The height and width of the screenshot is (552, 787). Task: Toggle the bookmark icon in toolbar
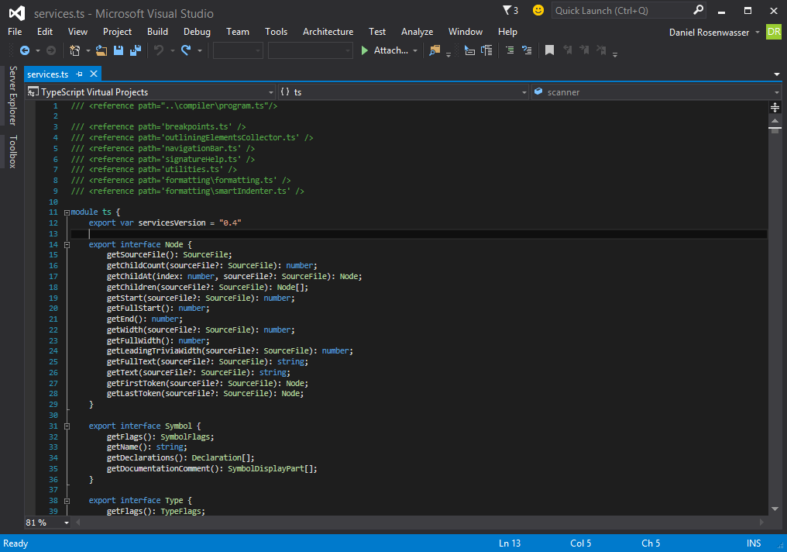click(x=550, y=50)
